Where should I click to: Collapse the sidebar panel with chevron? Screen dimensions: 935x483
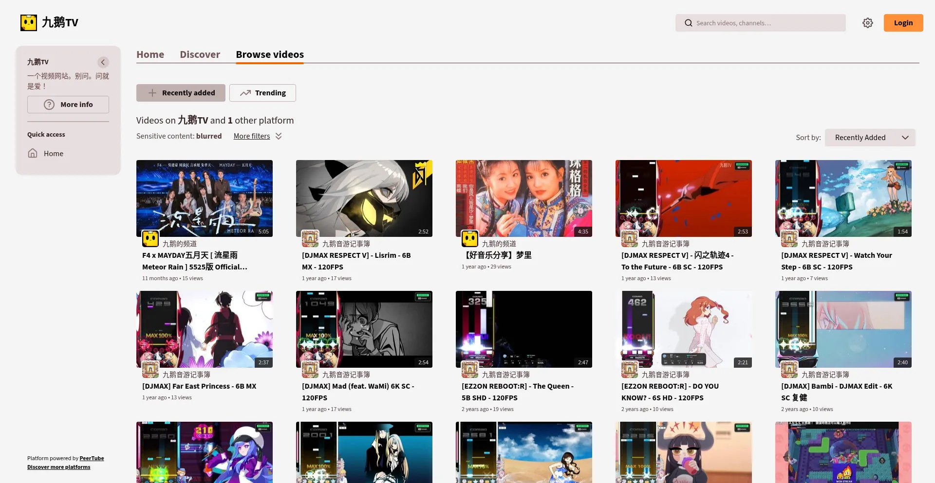coord(103,62)
